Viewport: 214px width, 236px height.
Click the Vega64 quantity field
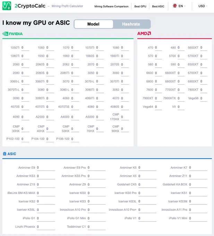[159, 107]
